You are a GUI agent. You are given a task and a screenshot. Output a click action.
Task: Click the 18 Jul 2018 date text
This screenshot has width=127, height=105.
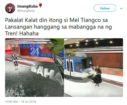coord(28,102)
